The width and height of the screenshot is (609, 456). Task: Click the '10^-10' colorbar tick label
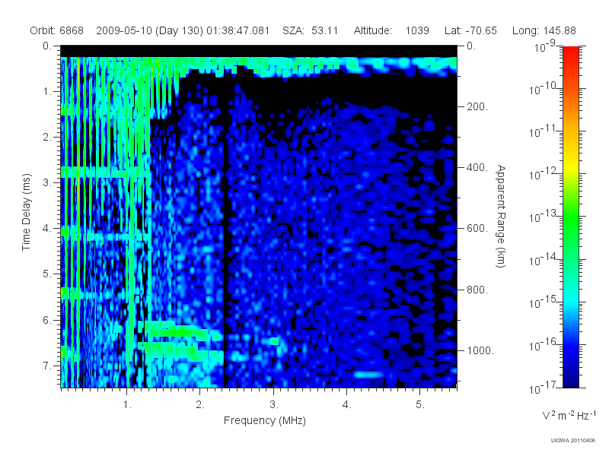pos(544,89)
